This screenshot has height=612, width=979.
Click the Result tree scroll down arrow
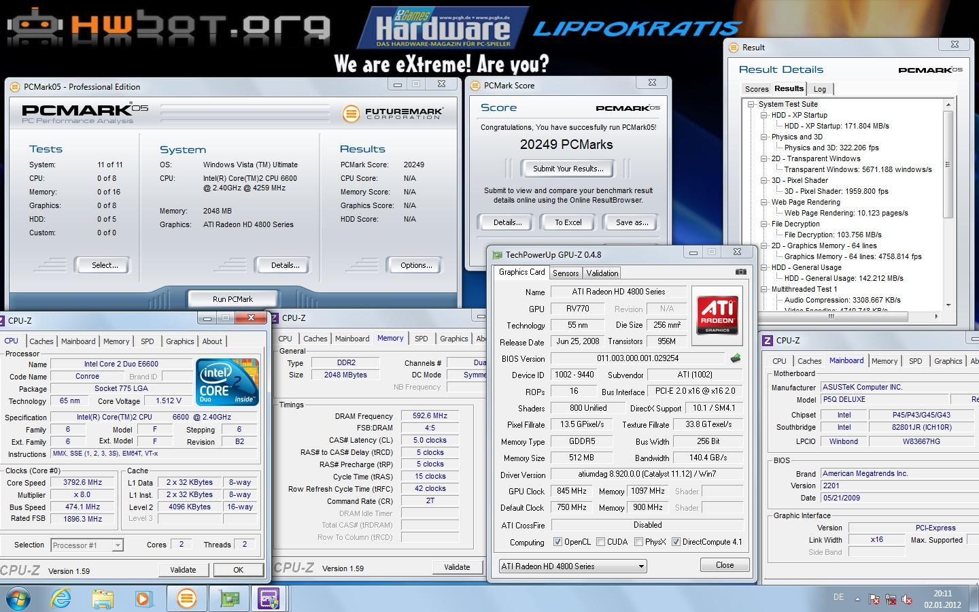click(x=948, y=306)
